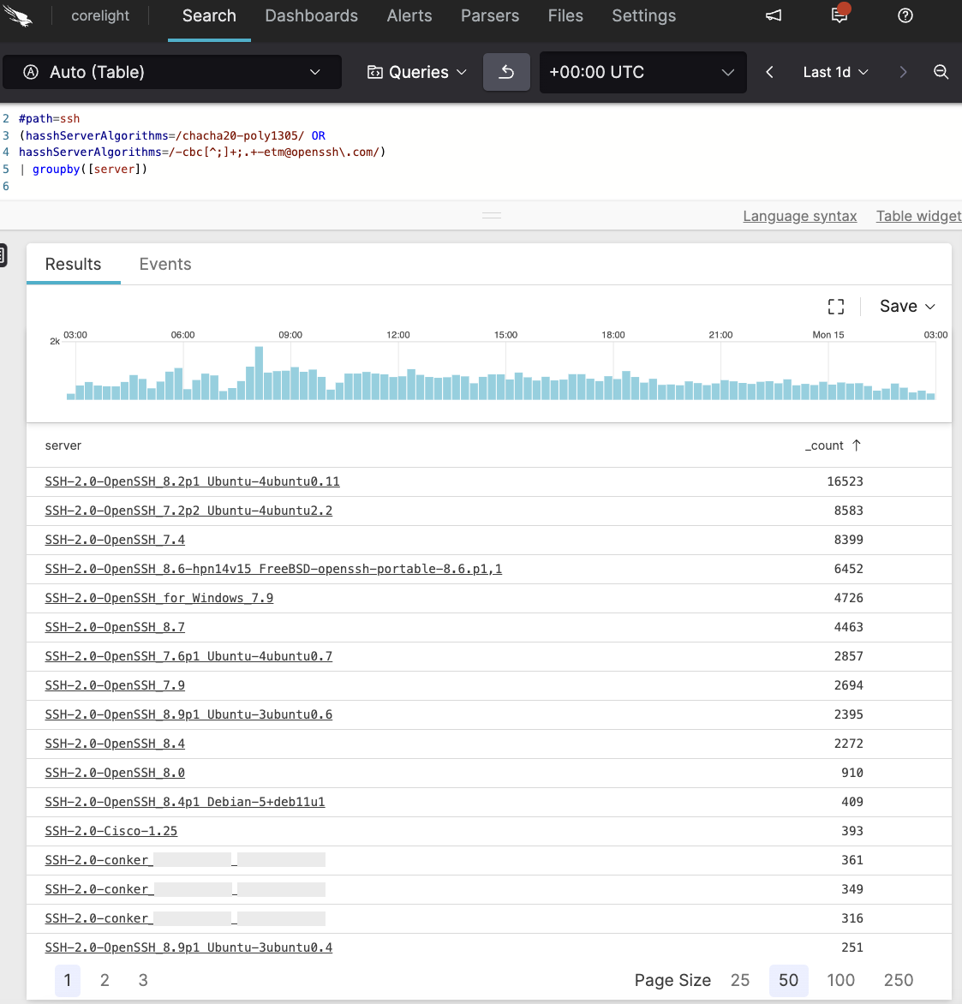
Task: Click the undo arrow next to Queries
Action: [506, 72]
